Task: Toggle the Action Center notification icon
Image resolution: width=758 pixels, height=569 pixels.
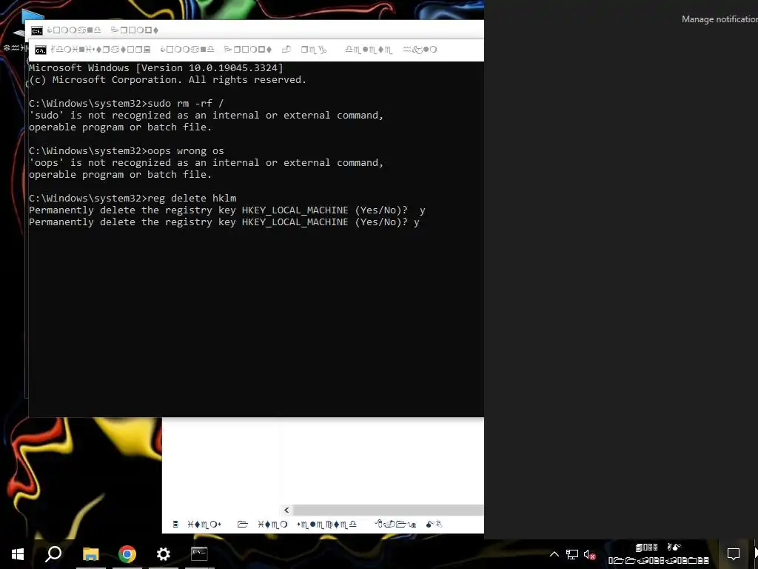Action: point(734,554)
